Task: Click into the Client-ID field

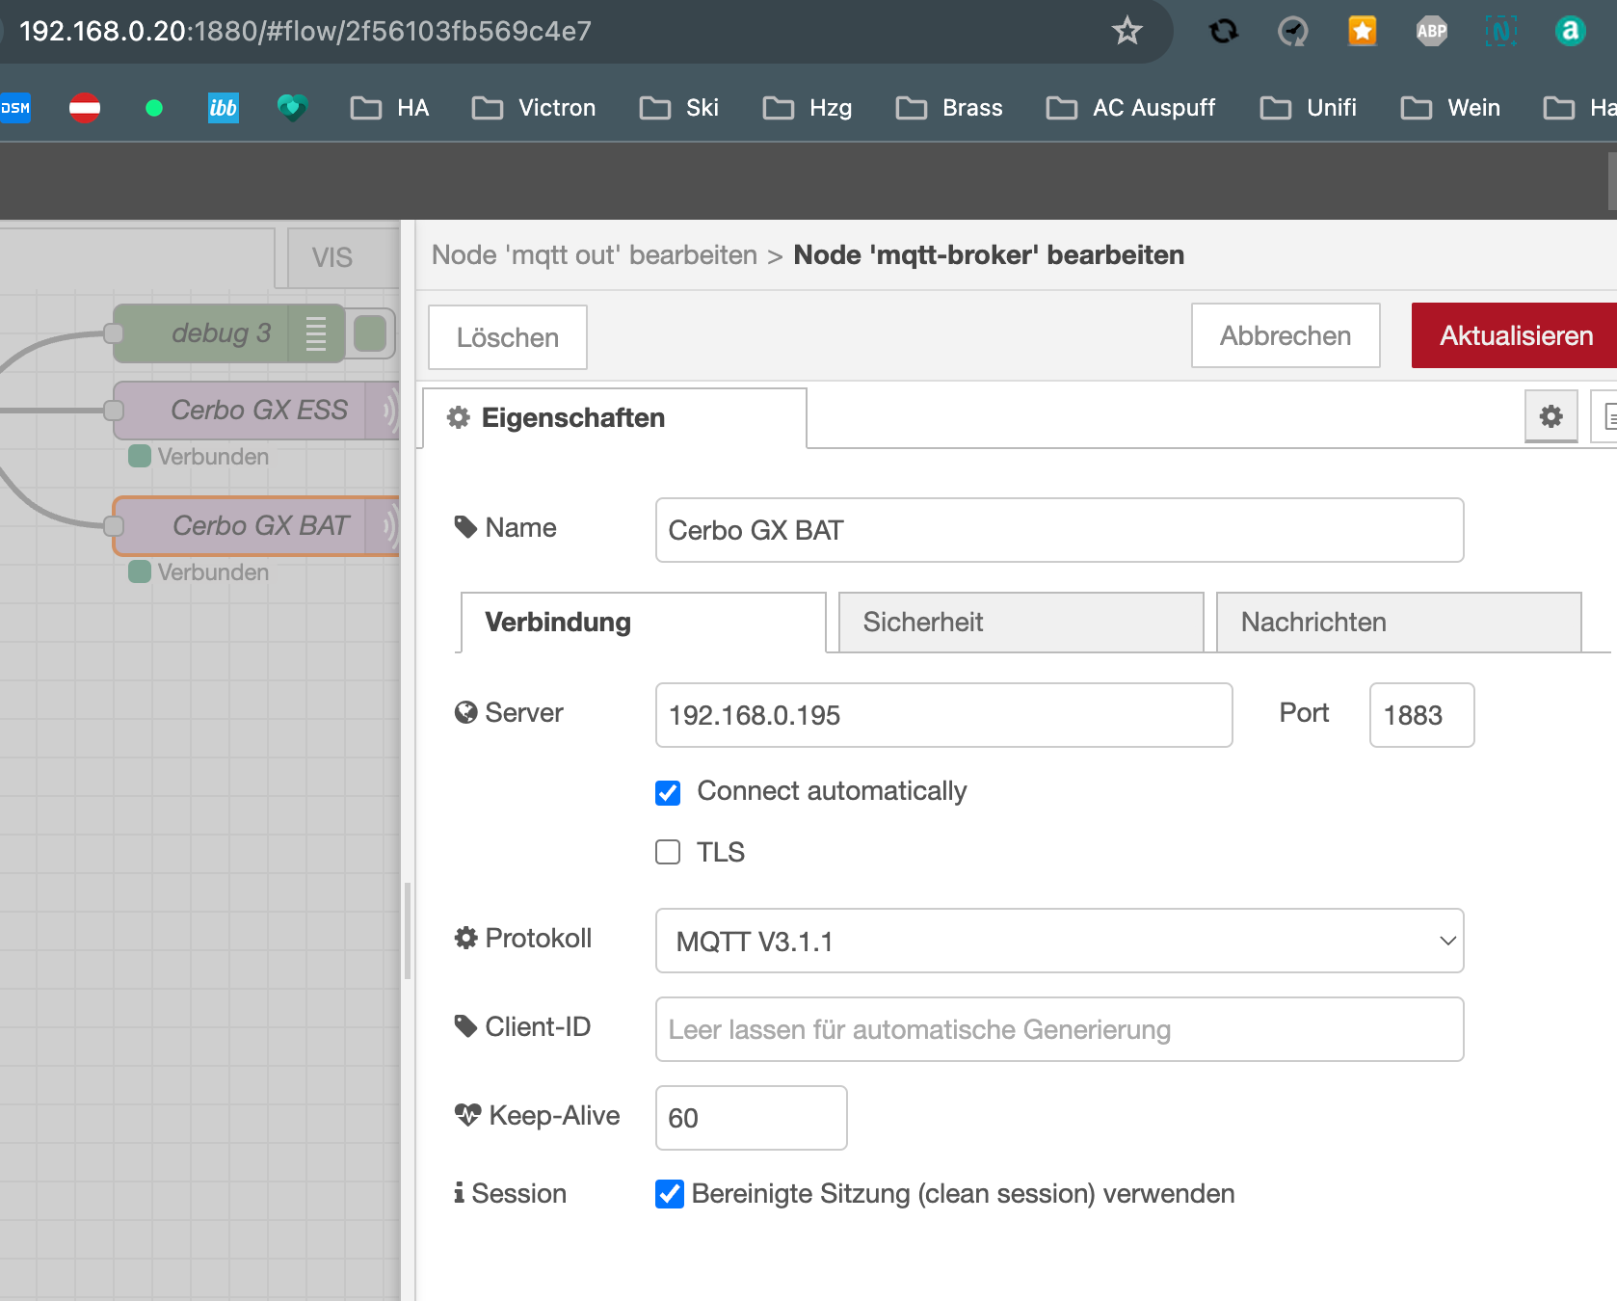Action: coord(1059,1029)
